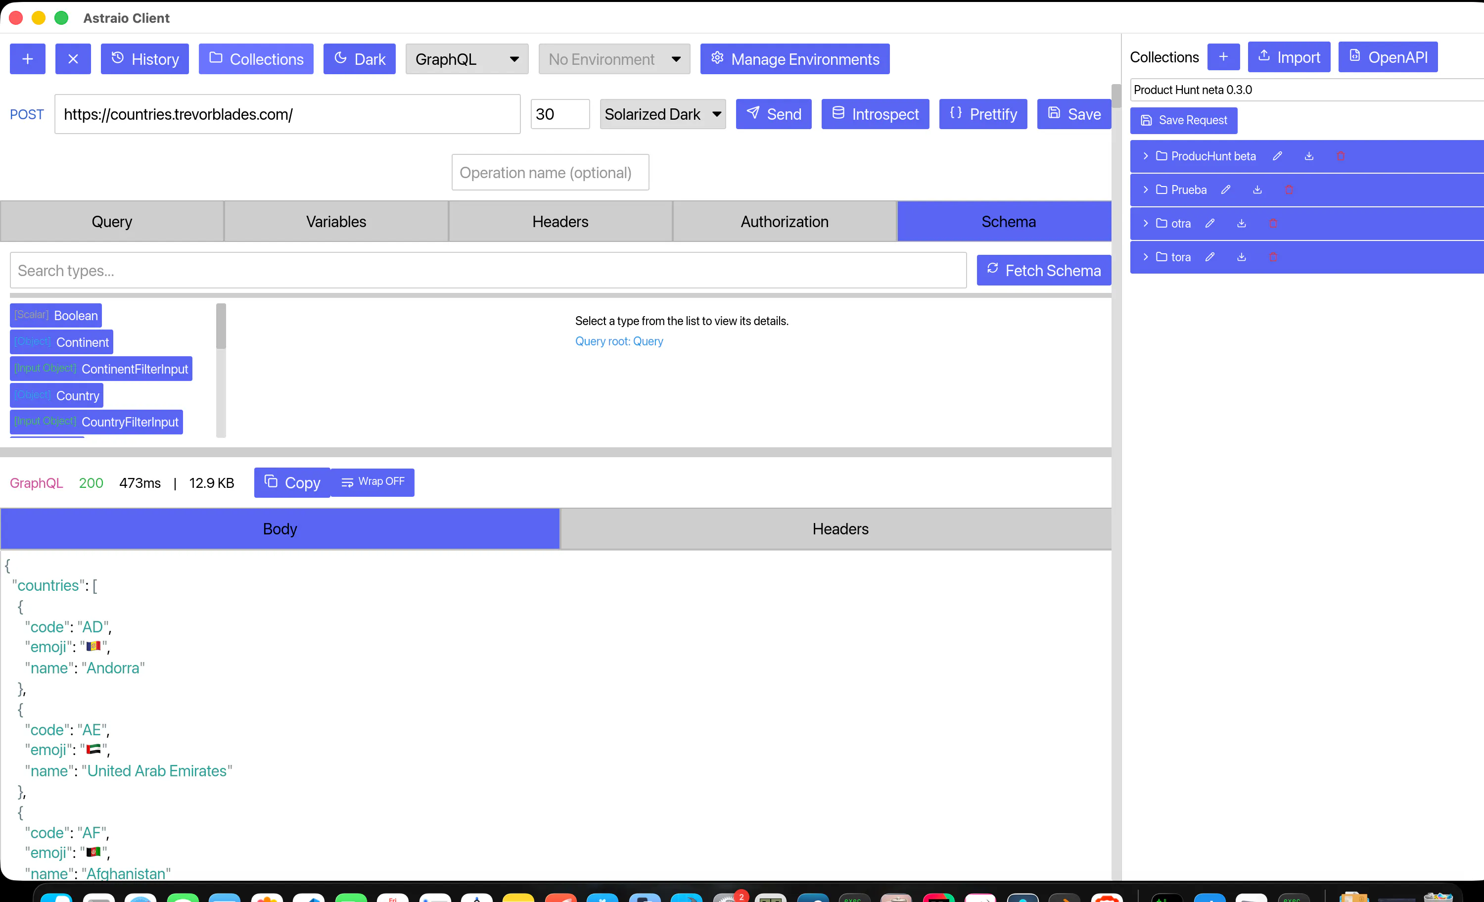Open the Solarized Dark theme dropdown
The width and height of the screenshot is (1484, 902).
point(662,114)
